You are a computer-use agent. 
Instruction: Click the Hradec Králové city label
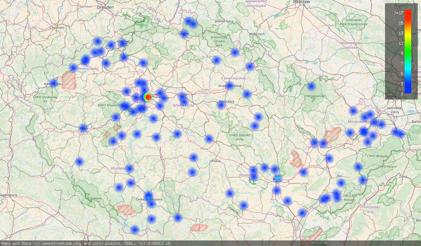coord(230,86)
